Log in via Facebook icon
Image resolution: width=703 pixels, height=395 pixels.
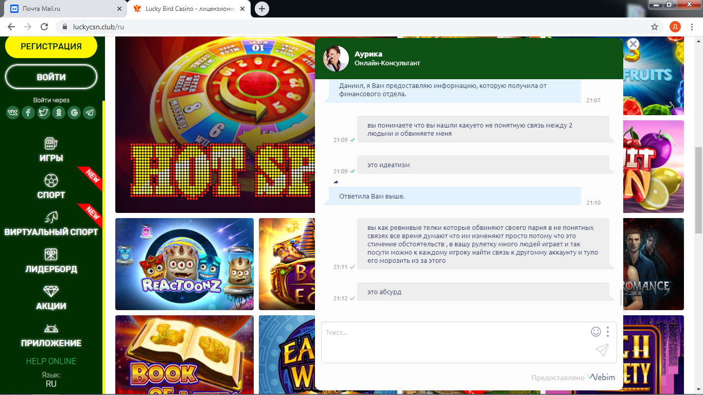[28, 113]
